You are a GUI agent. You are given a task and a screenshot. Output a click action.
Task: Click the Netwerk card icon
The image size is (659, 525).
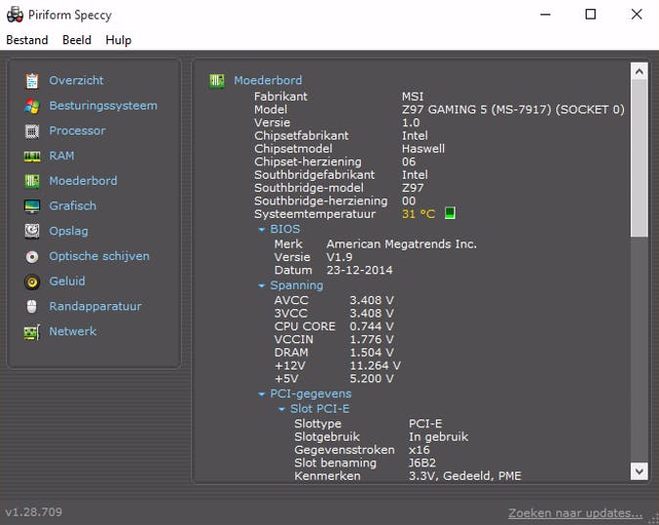[32, 332]
